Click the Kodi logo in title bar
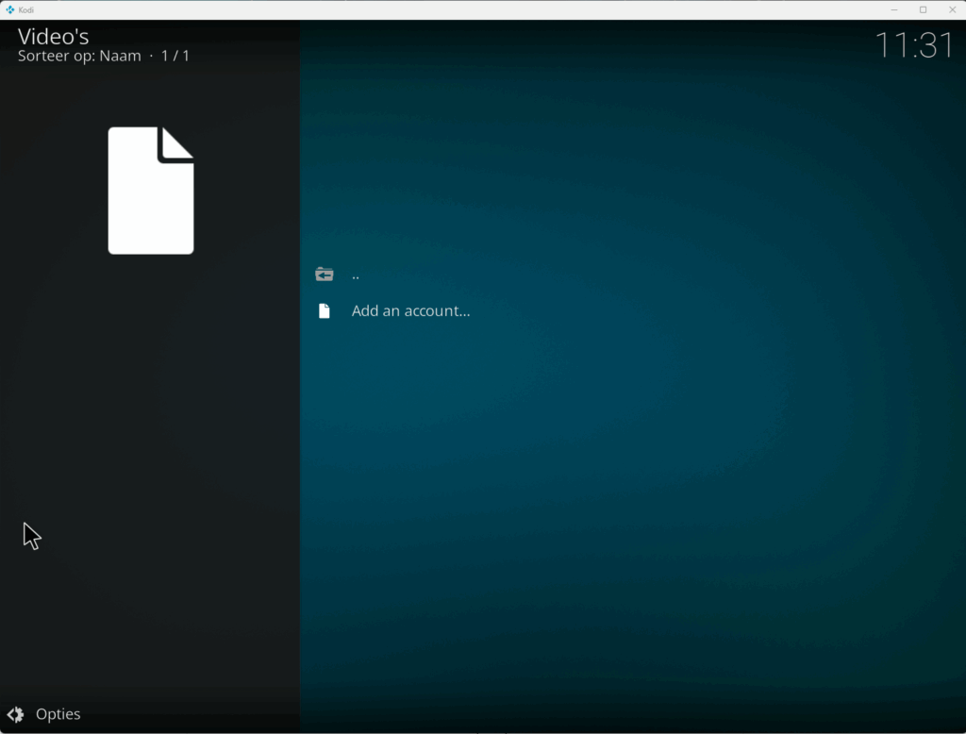 click(9, 9)
